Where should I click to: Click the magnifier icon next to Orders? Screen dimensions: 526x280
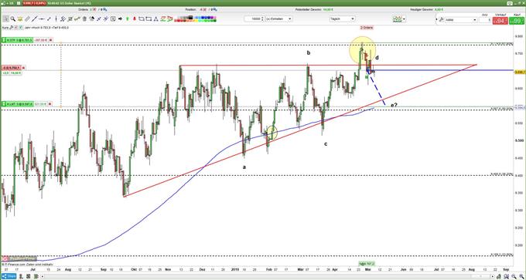pyautogui.click(x=105, y=10)
